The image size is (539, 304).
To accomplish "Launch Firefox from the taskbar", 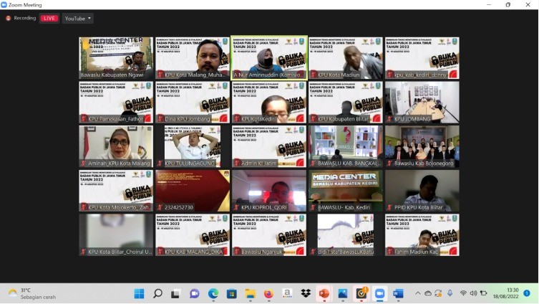I will coord(268,293).
